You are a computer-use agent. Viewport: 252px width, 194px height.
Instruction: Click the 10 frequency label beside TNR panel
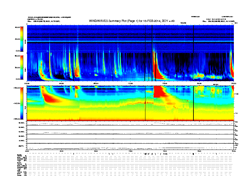click(236, 113)
